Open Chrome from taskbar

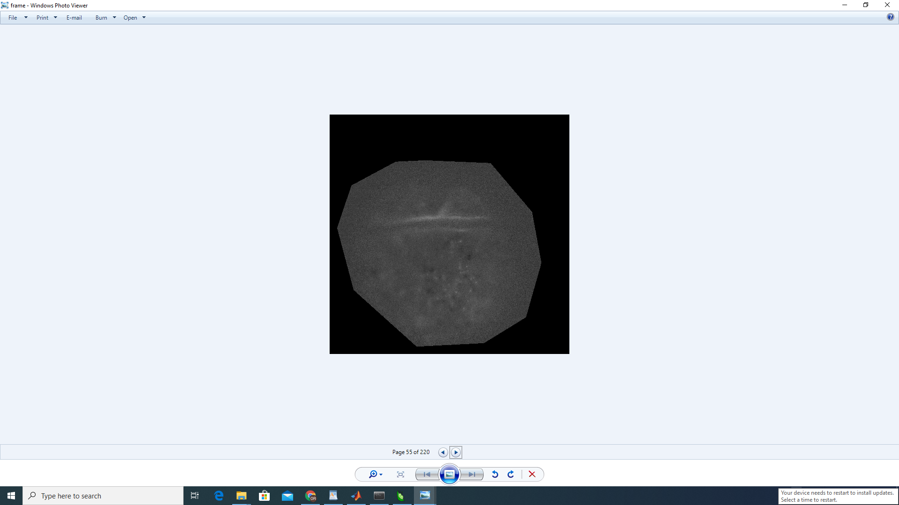click(x=310, y=496)
